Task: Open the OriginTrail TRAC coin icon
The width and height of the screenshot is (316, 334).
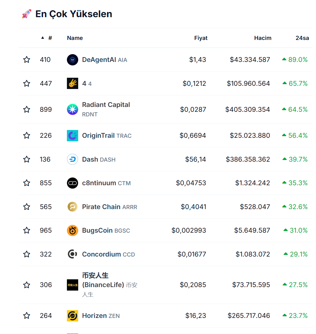Action: [72, 136]
